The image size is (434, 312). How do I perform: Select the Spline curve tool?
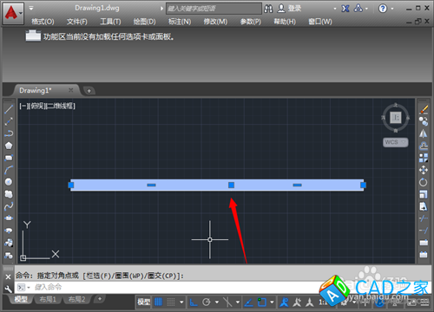9,206
